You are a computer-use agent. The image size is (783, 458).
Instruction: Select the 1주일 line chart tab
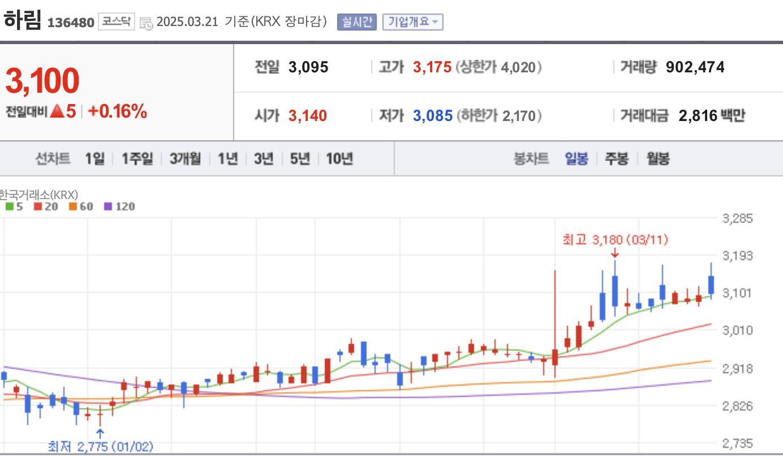click(x=137, y=159)
